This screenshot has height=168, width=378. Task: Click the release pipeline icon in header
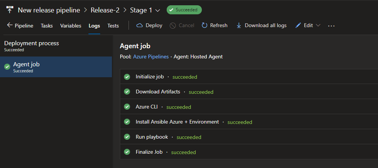tap(10, 10)
